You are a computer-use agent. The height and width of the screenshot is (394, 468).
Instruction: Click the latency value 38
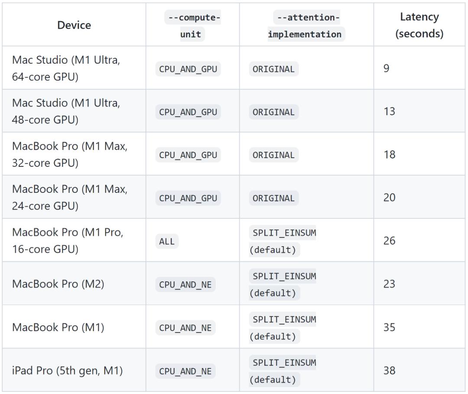coord(389,371)
